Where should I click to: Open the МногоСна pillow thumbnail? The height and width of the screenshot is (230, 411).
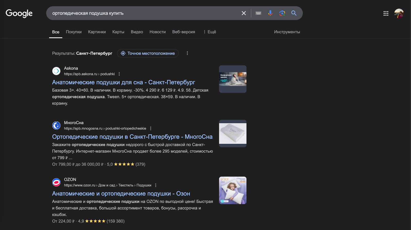pyautogui.click(x=233, y=133)
